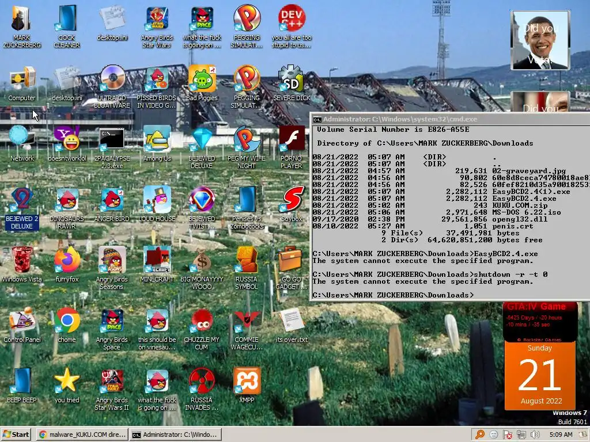Open the Computer desktop icon
590x442 pixels.
point(22,84)
